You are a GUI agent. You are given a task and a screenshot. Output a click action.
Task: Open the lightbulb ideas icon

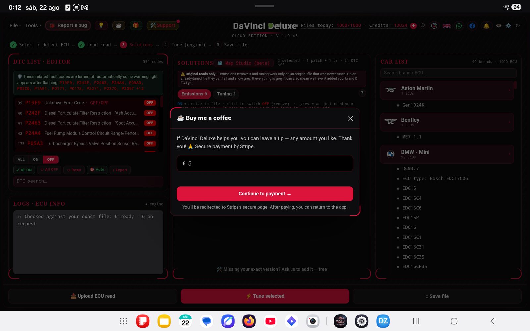pos(101,25)
